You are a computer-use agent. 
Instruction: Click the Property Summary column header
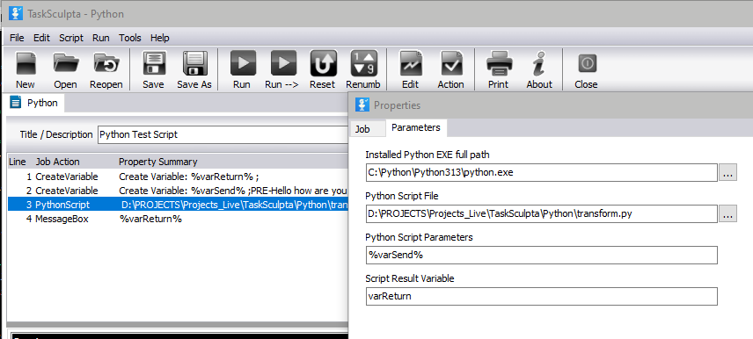point(158,162)
